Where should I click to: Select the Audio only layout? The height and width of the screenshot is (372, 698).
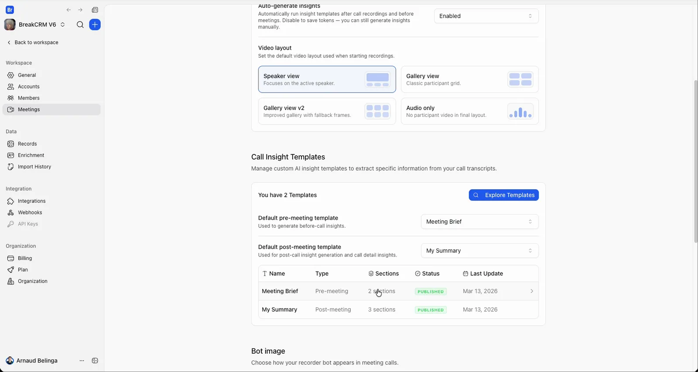[x=469, y=111]
